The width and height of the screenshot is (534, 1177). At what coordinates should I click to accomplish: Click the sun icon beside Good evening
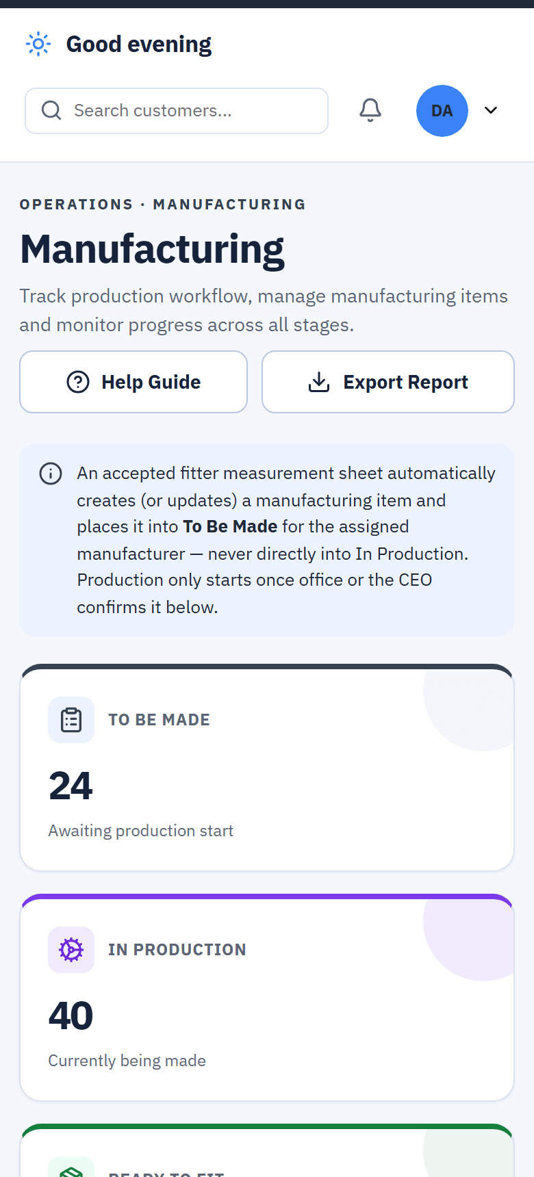click(38, 44)
